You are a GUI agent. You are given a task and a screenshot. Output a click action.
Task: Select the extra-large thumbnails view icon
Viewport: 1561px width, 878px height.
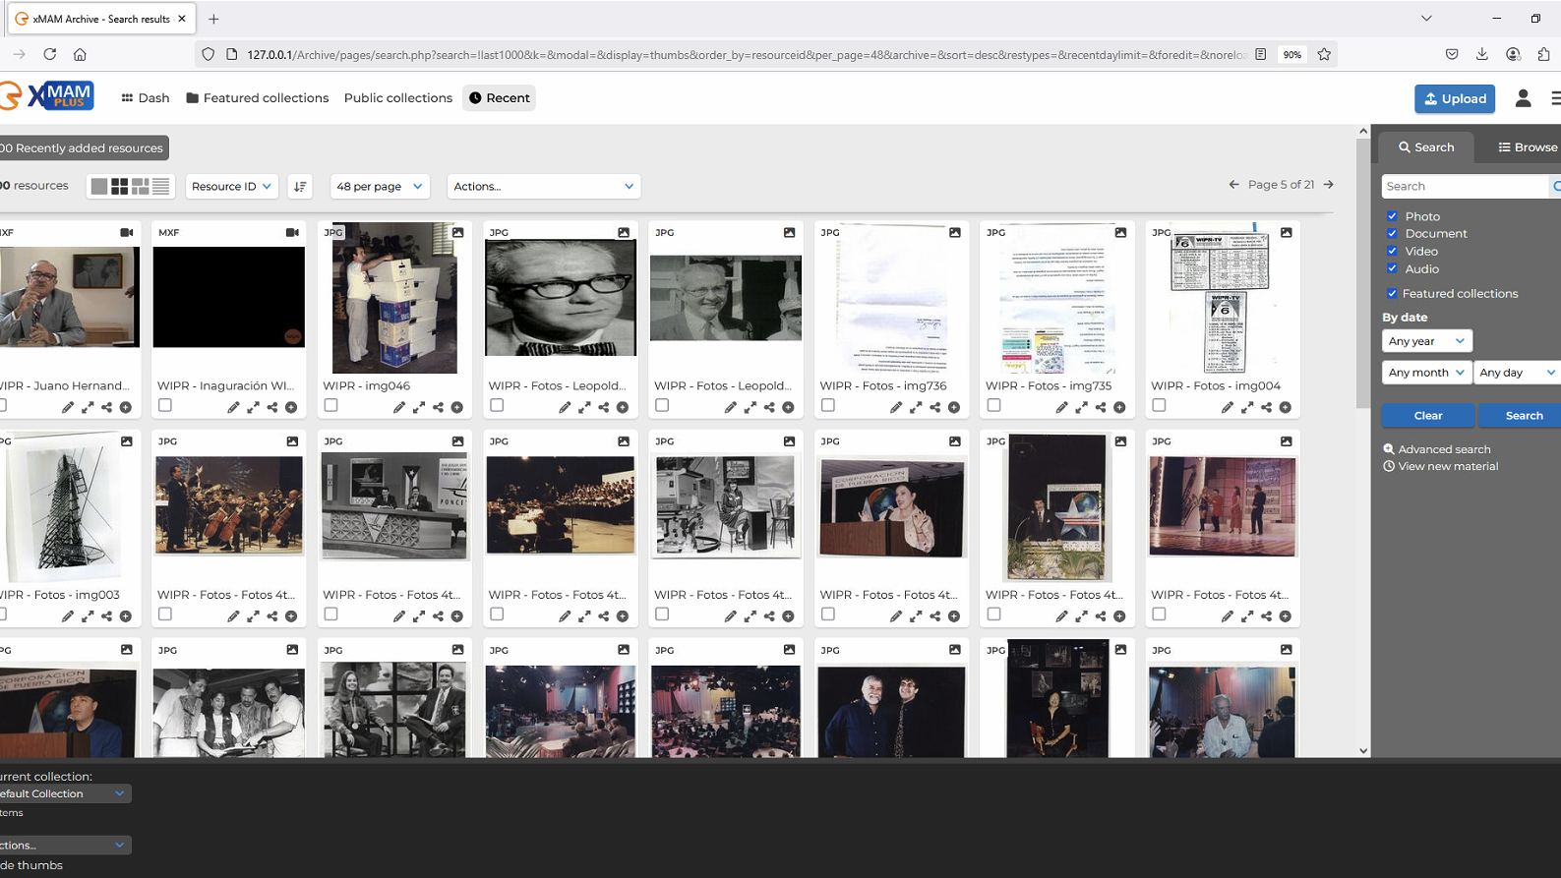[x=99, y=186]
